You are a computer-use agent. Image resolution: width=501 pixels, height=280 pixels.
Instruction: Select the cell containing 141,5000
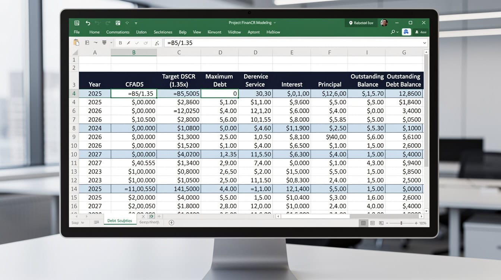[x=179, y=189]
